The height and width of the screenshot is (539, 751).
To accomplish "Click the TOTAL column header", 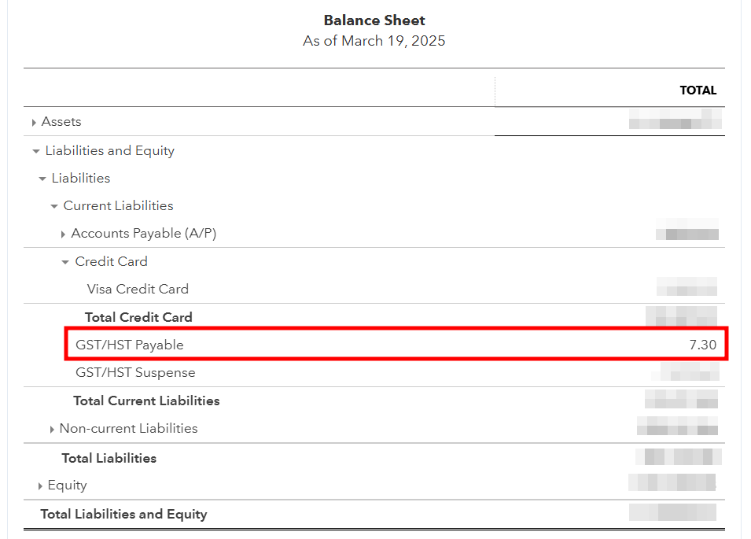I will pyautogui.click(x=698, y=90).
